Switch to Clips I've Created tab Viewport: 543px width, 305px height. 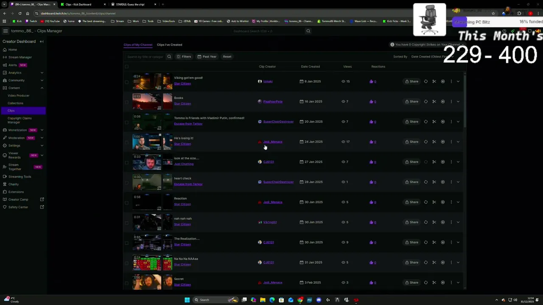[x=169, y=44]
